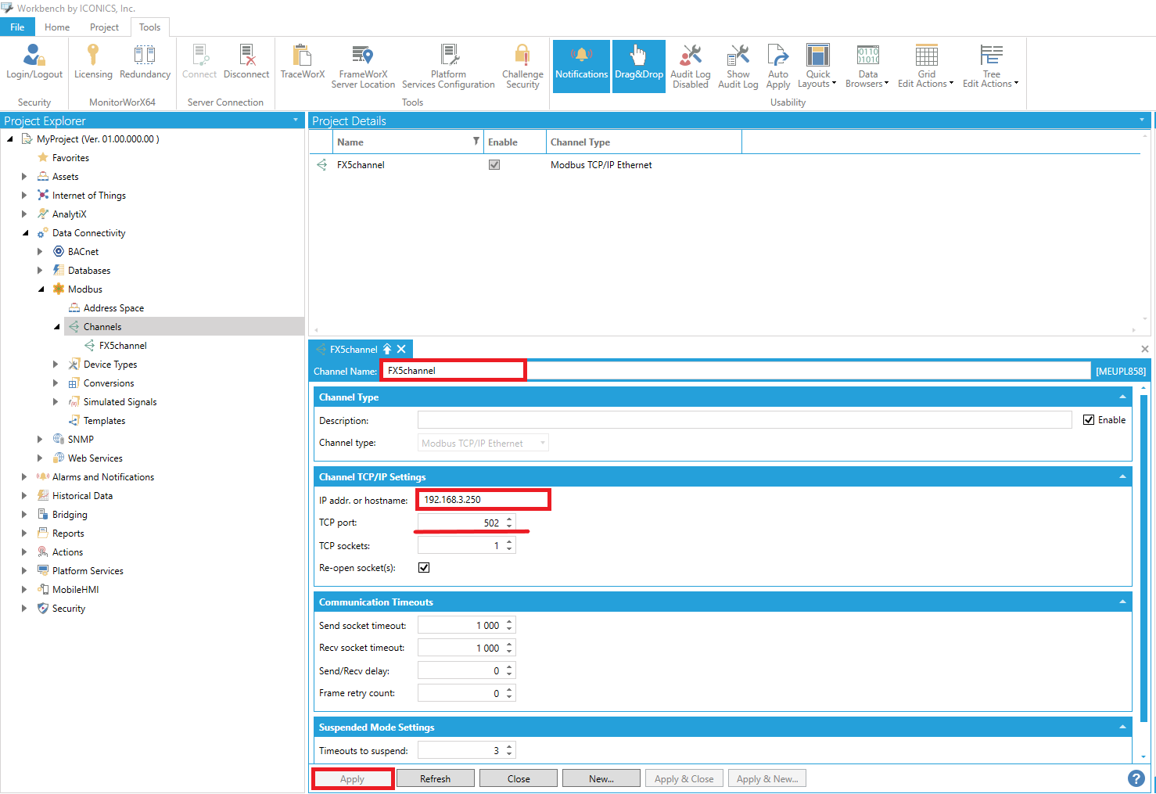Open Challenge Security tool

point(522,66)
